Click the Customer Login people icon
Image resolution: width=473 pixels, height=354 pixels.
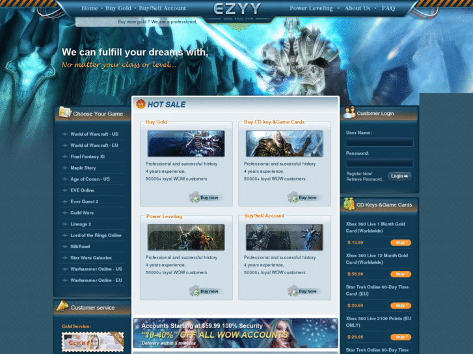click(x=349, y=112)
